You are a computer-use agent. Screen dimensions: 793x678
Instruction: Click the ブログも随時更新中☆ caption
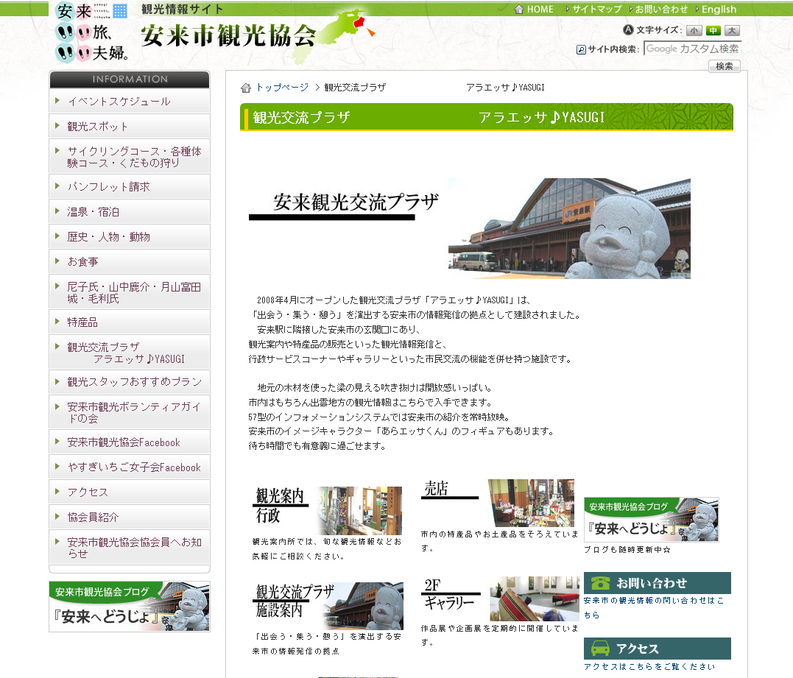pos(627,550)
